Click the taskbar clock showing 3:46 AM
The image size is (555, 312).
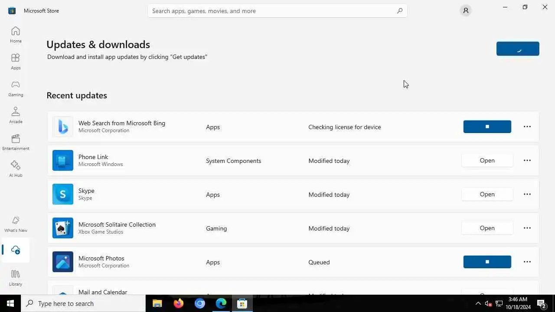(518, 303)
